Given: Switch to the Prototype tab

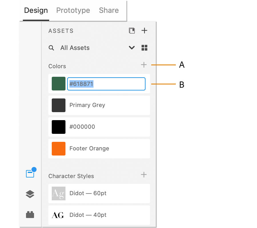Looking at the screenshot, I should [x=73, y=10].
